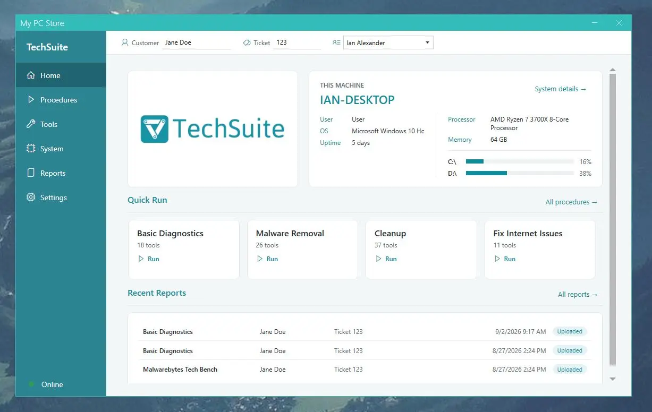652x412 pixels.
Task: Click the D:\ drive usage bar
Action: pyautogui.click(x=520, y=173)
